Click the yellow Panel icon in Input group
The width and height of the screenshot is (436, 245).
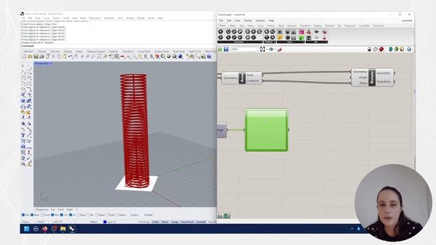[x=279, y=37]
